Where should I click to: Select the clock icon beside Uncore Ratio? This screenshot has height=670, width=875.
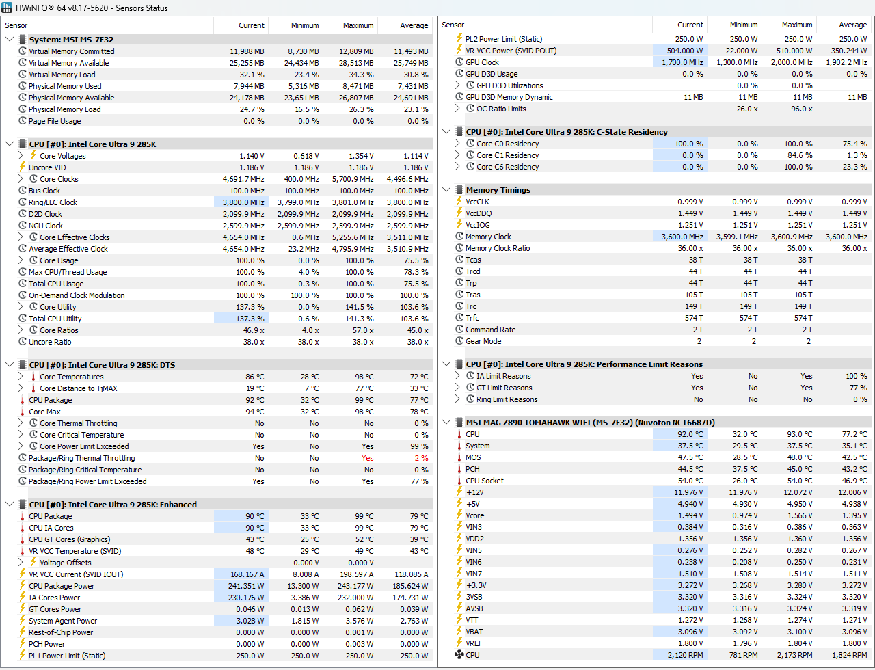tap(23, 342)
